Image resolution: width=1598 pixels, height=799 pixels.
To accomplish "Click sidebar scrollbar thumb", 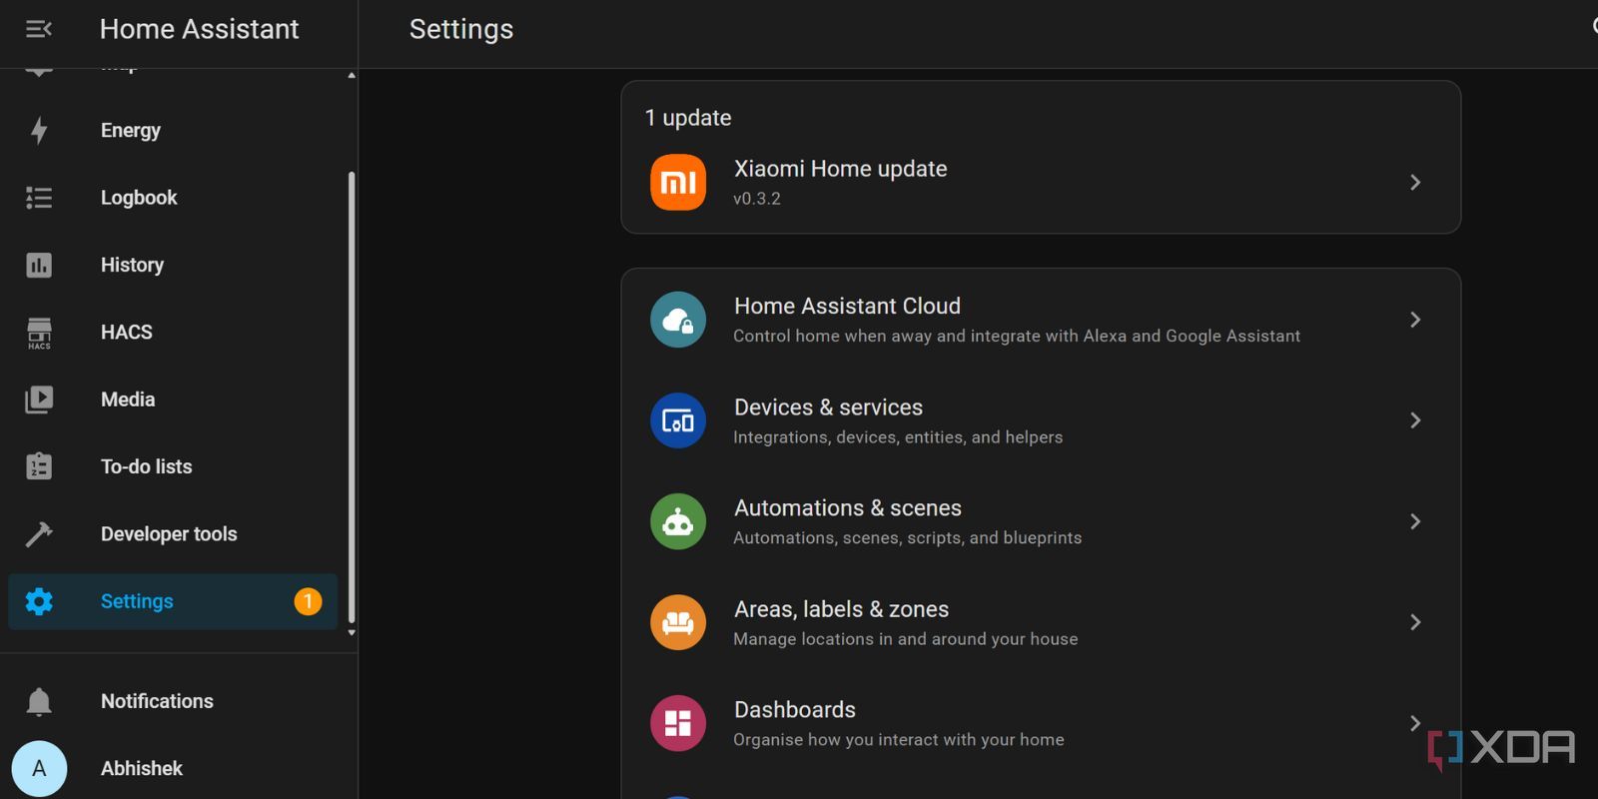I will 352,398.
